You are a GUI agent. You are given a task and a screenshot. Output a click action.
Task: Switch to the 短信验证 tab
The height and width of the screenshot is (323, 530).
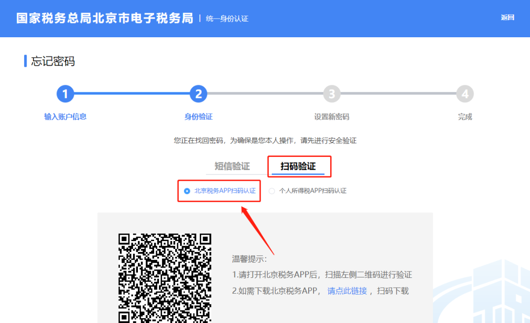pos(232,166)
